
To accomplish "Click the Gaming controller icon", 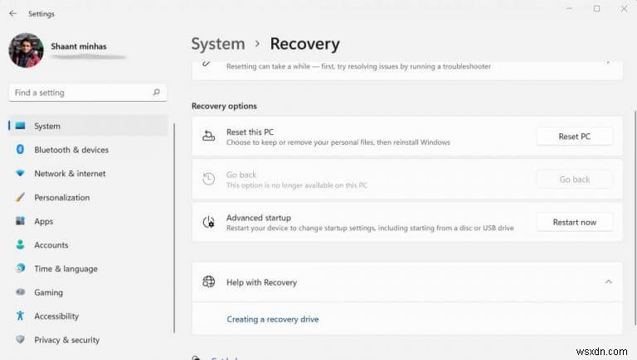I will (20, 292).
